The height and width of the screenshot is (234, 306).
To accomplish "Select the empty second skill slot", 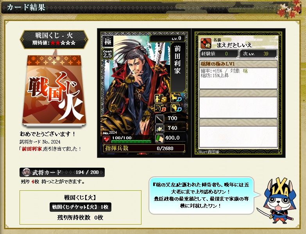I will [238, 104].
